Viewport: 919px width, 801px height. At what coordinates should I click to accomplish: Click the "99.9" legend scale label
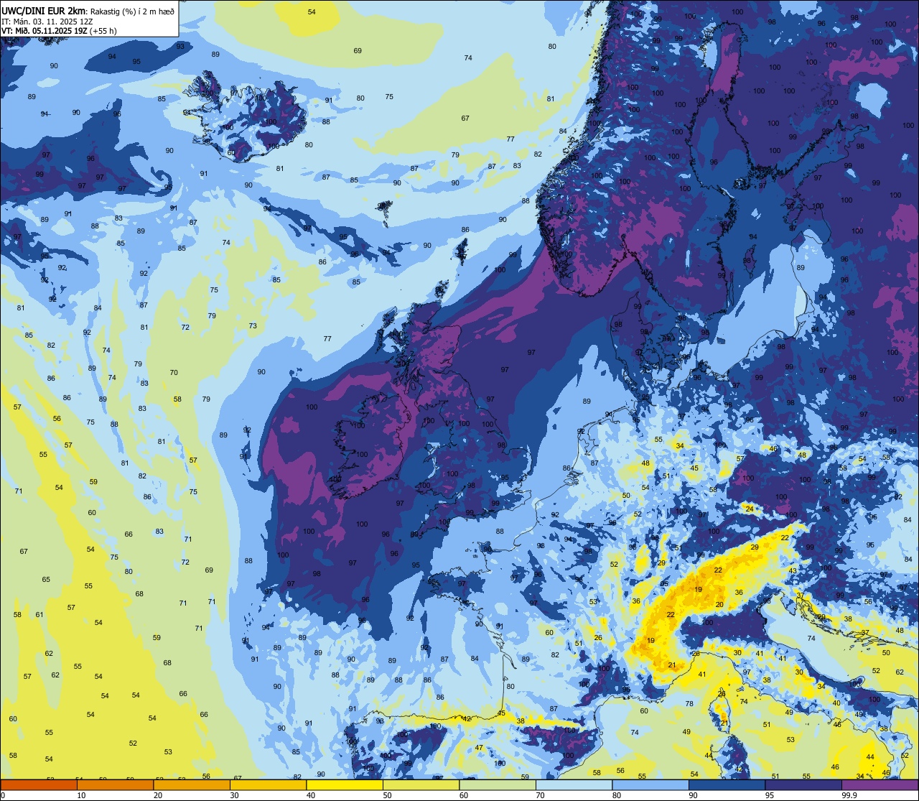[849, 795]
